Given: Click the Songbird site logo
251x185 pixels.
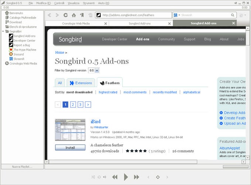Looking at the screenshot, I should pos(70,39).
